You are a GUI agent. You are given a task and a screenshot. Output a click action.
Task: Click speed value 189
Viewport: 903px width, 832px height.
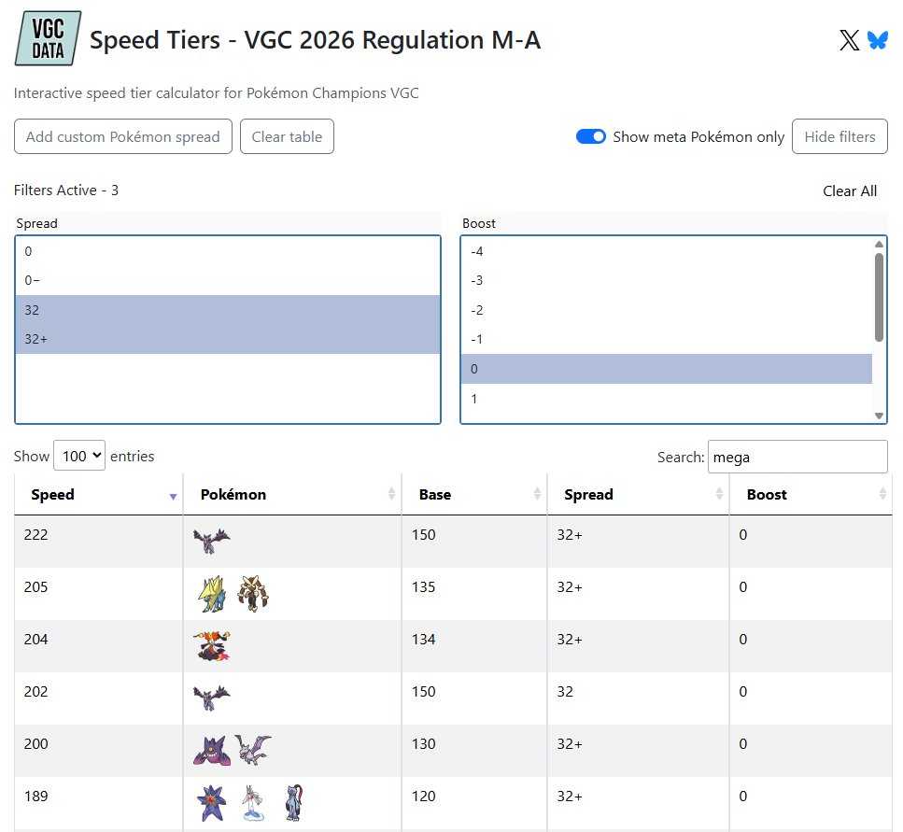(x=35, y=797)
